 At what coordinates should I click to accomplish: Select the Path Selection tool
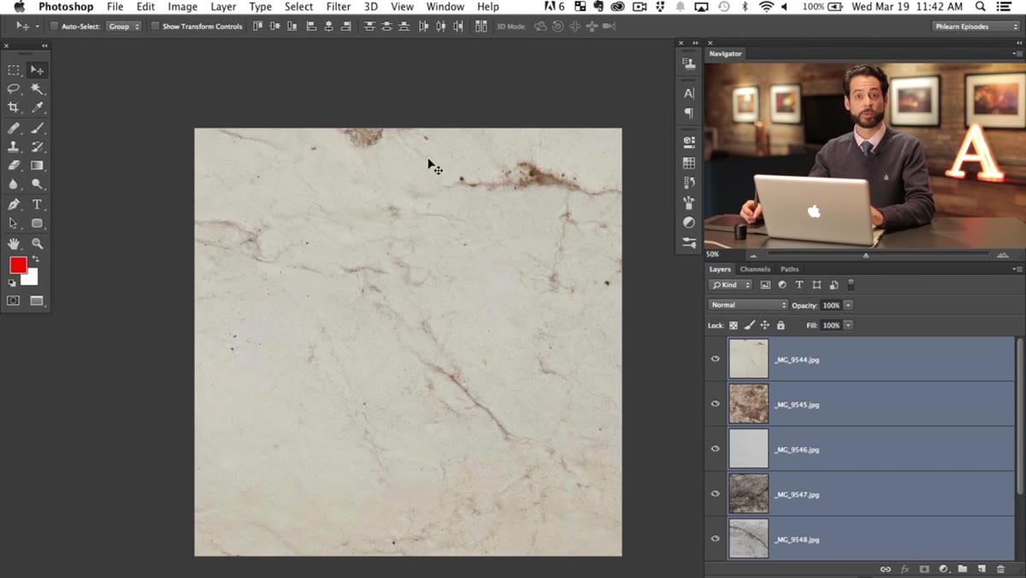click(14, 224)
